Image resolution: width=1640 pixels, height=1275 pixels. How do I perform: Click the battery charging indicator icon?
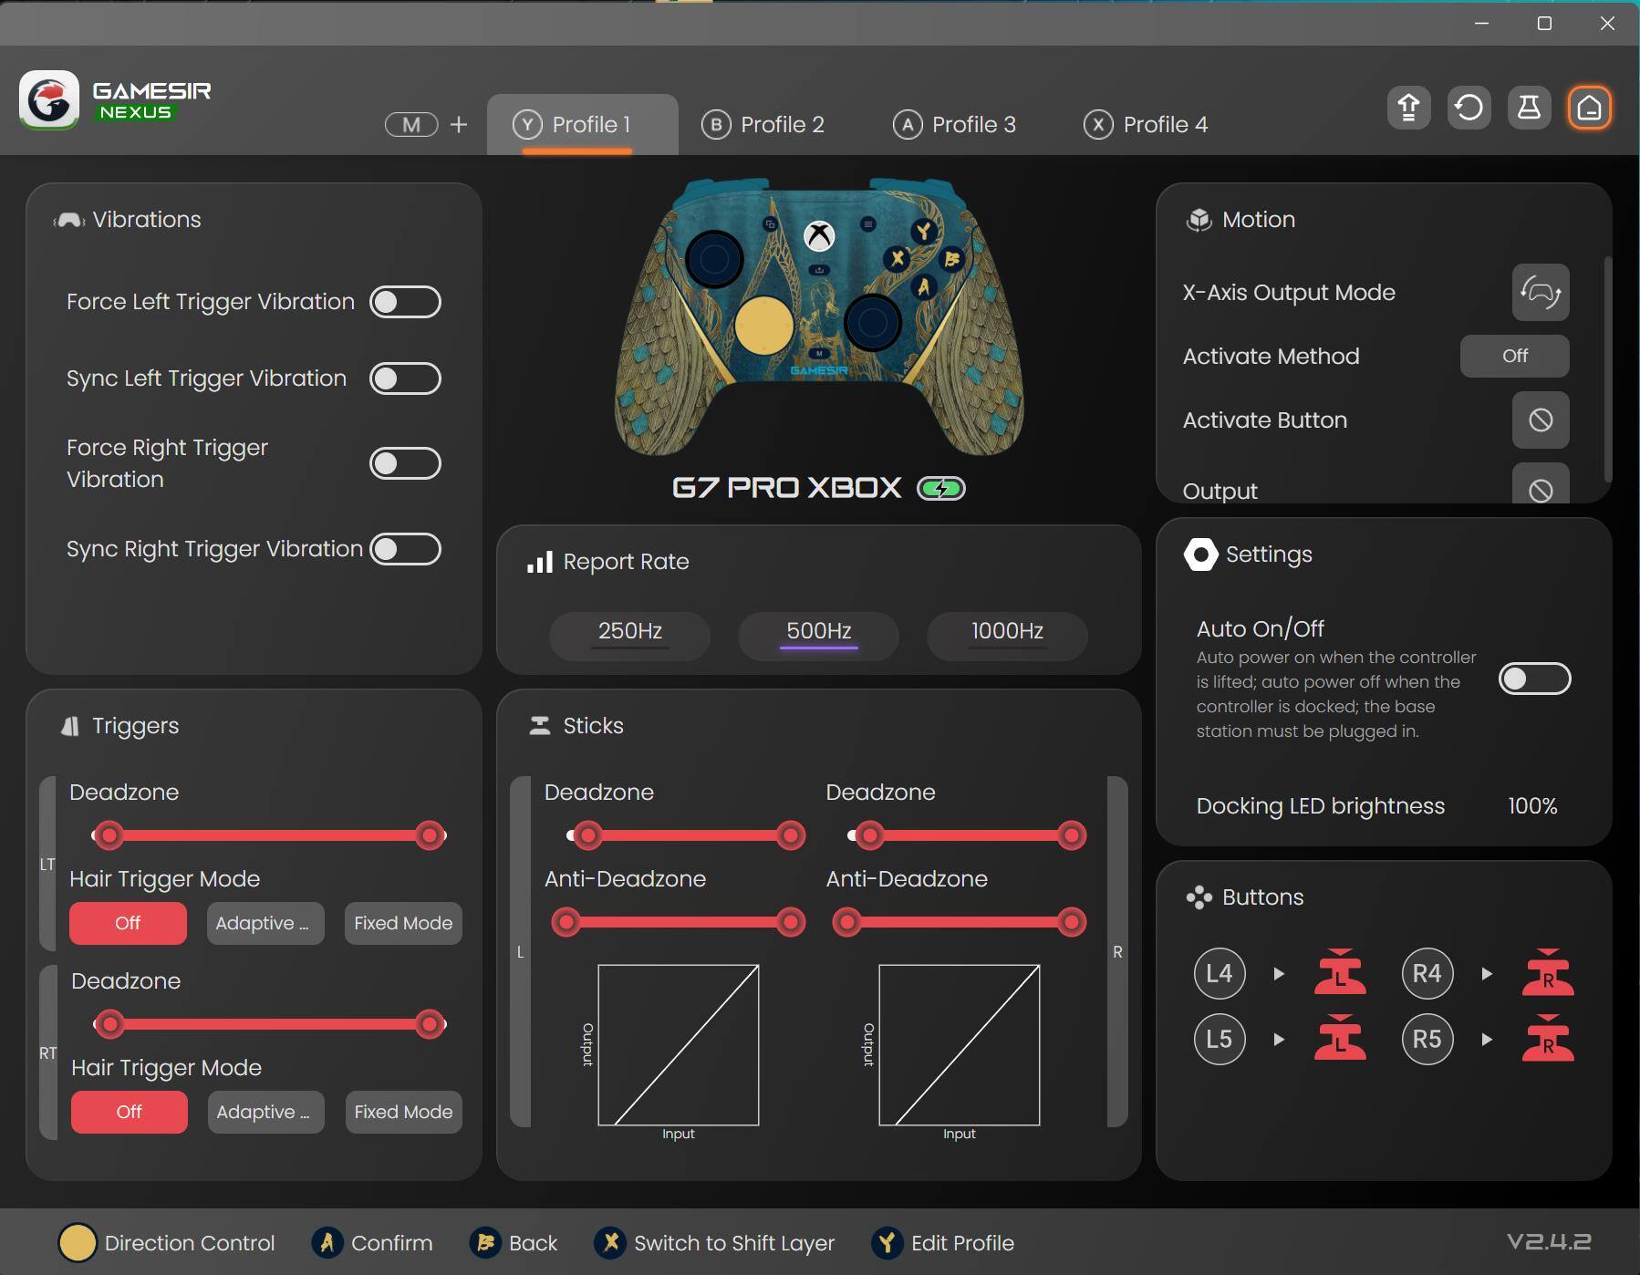pos(941,489)
